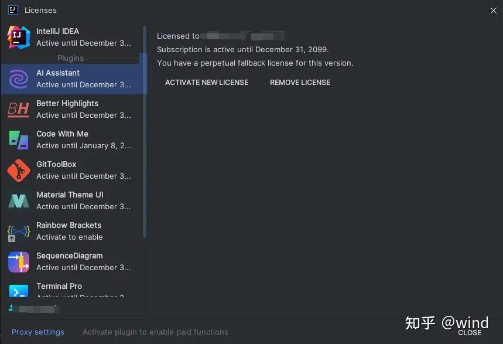Close the Licenses dialog with the X
This screenshot has width=503, height=344.
(493, 11)
